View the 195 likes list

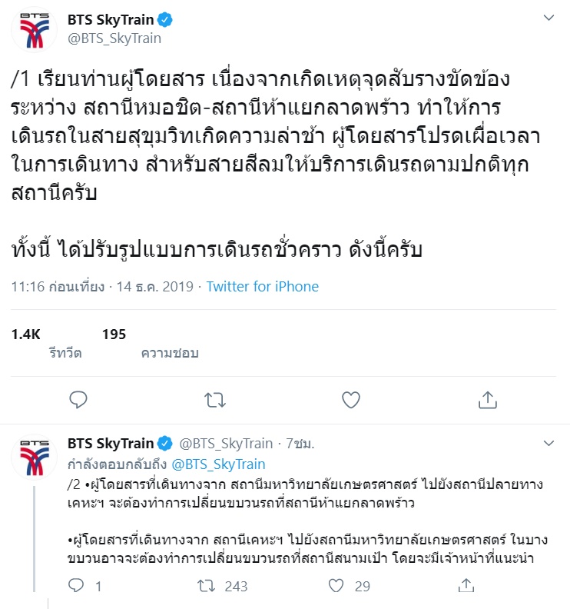114,334
